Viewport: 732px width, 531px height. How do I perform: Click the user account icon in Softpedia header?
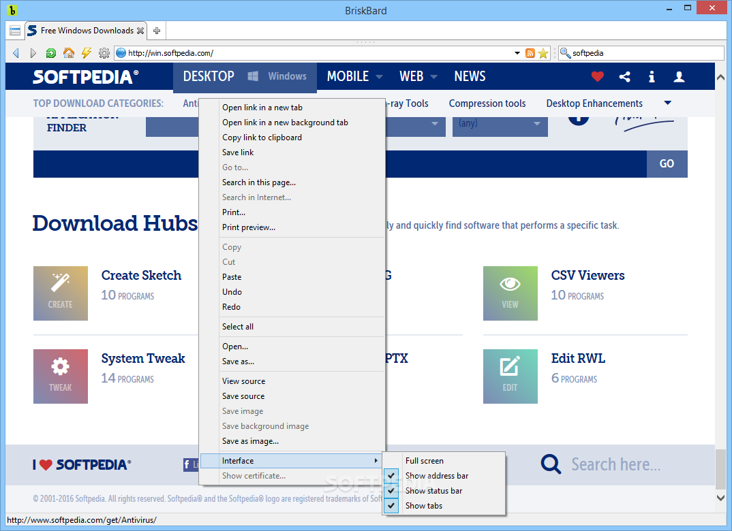(680, 76)
